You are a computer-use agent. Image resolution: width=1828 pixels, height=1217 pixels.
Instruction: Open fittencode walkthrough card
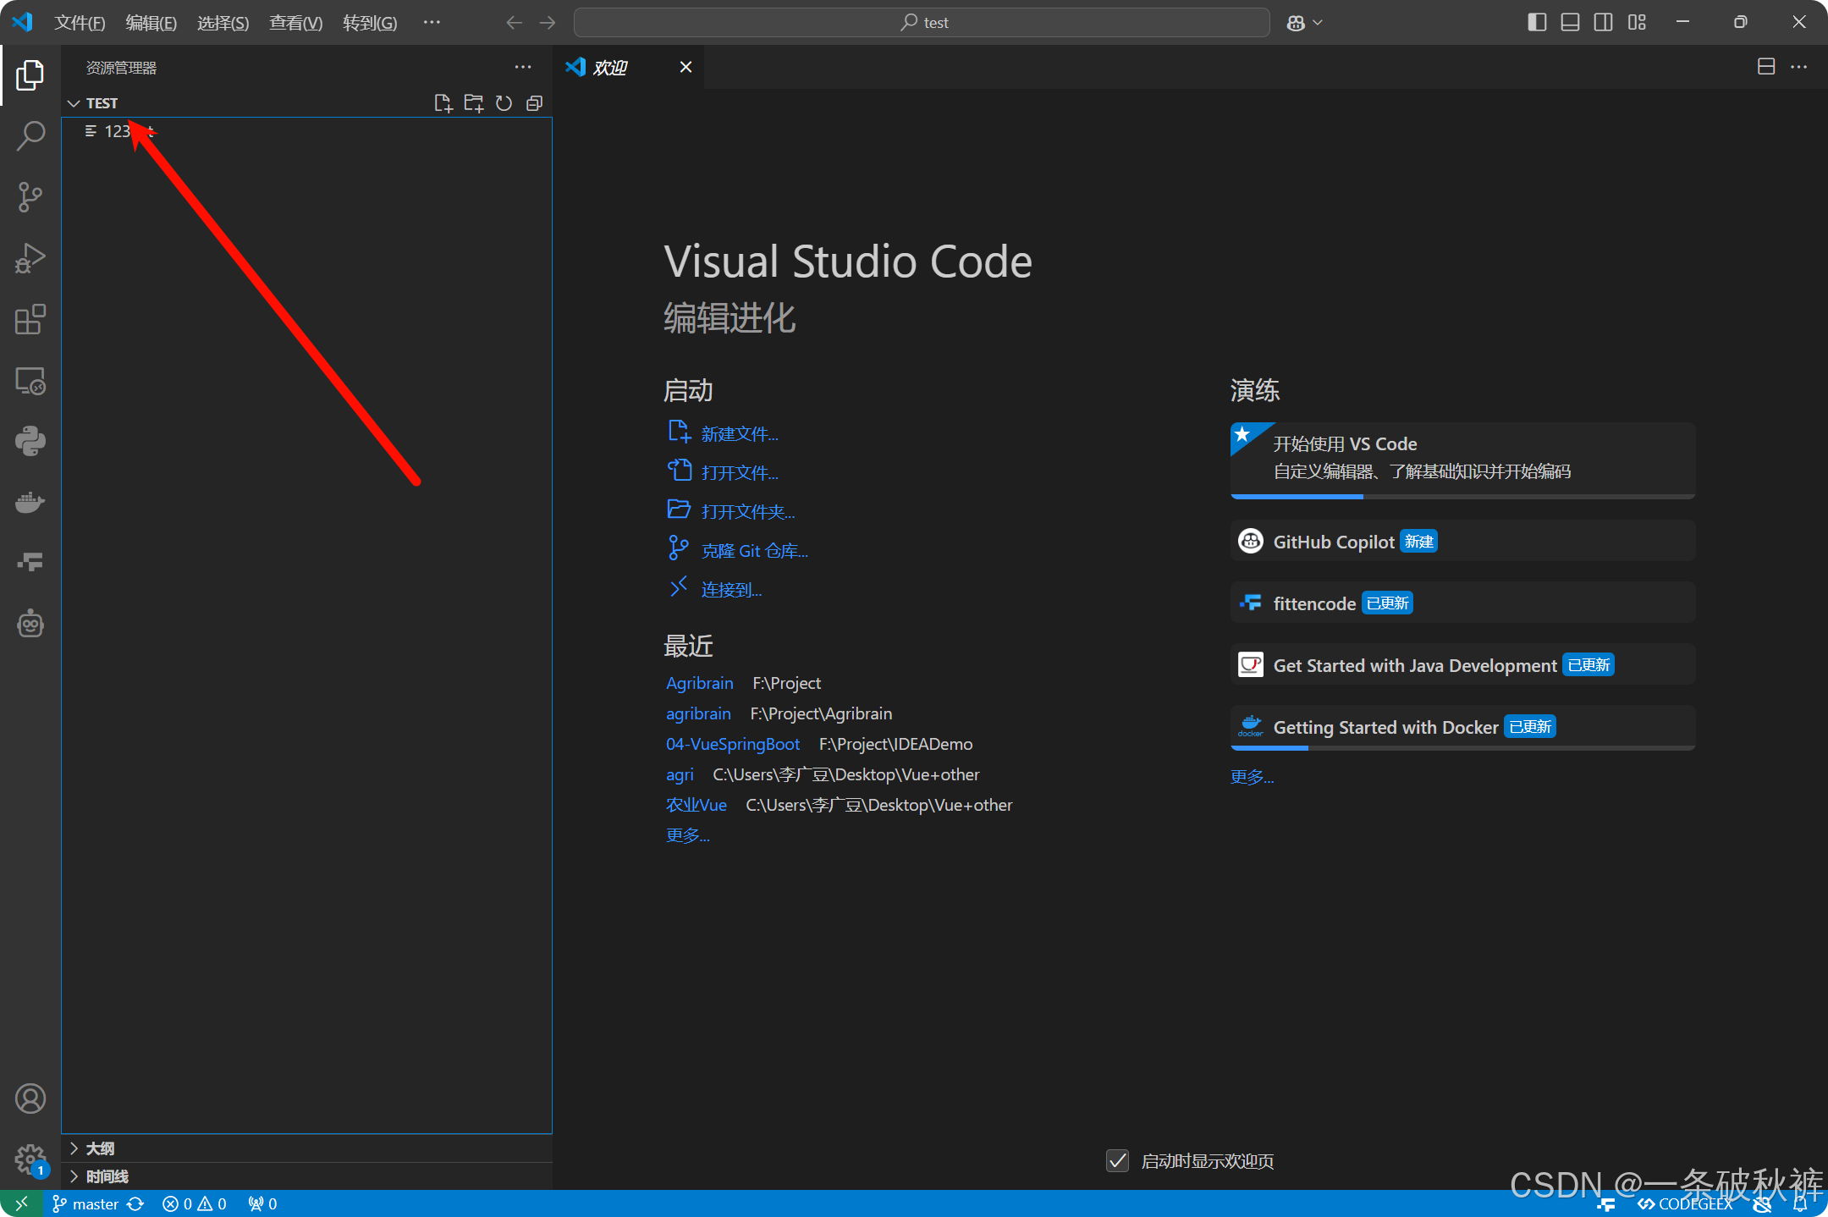tap(1462, 603)
